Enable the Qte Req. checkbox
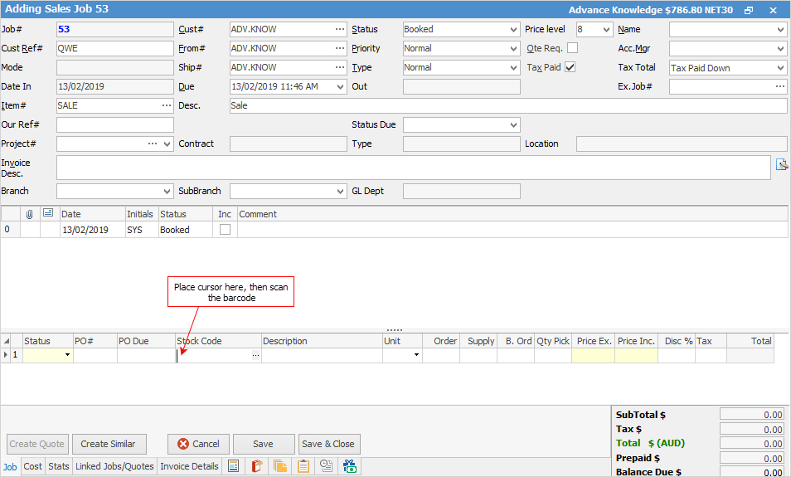791x477 pixels. click(572, 48)
